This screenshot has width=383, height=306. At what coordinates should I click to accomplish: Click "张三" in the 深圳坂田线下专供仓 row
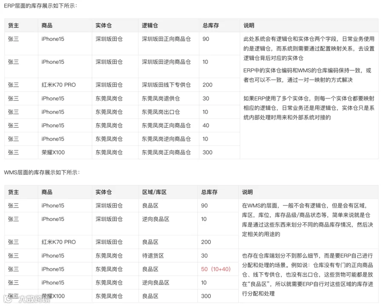14,85
